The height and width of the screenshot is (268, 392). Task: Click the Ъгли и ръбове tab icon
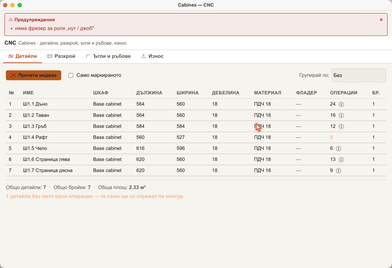pos(88,56)
